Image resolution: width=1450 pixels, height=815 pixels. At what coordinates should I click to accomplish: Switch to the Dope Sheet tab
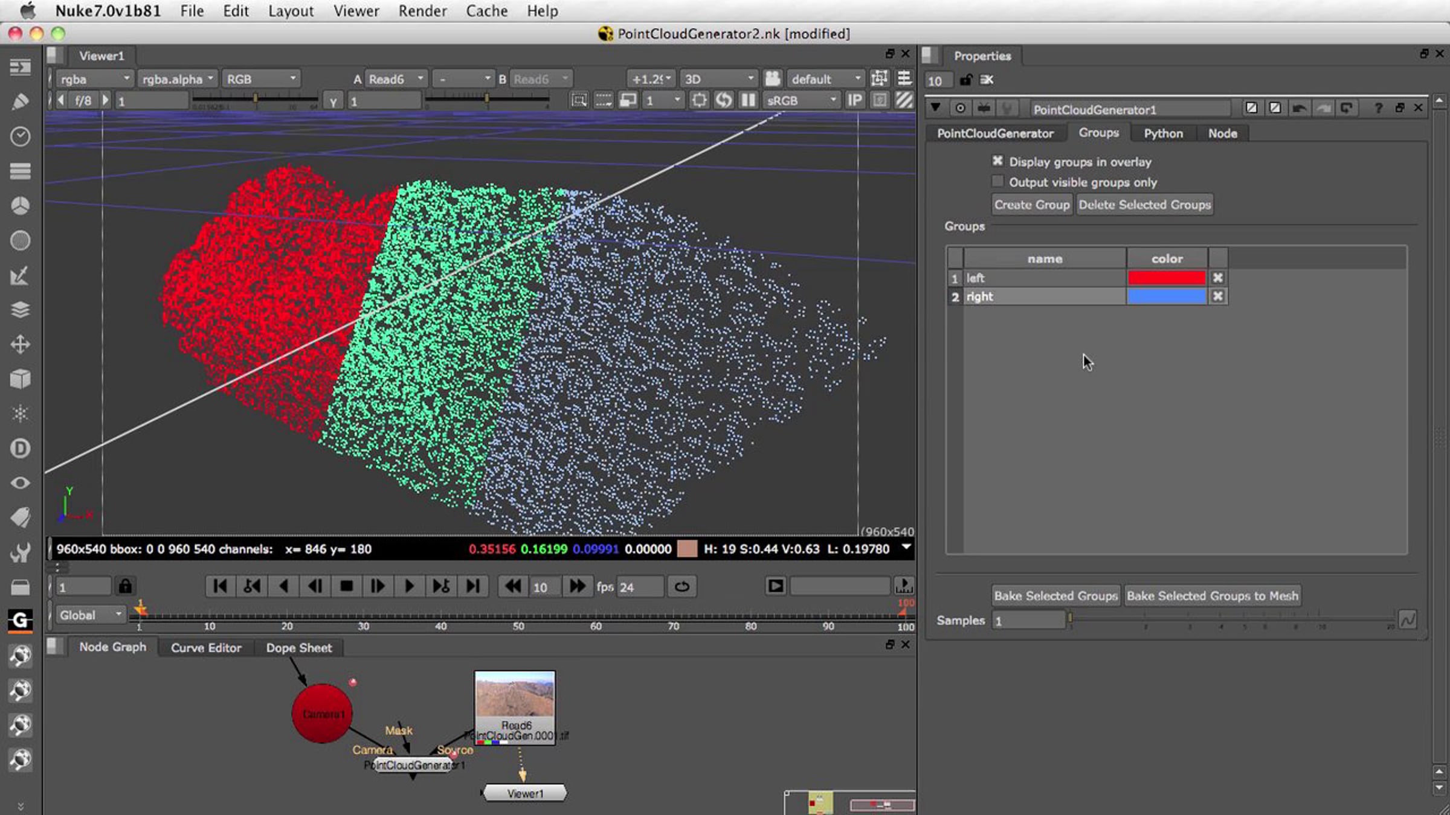[299, 647]
